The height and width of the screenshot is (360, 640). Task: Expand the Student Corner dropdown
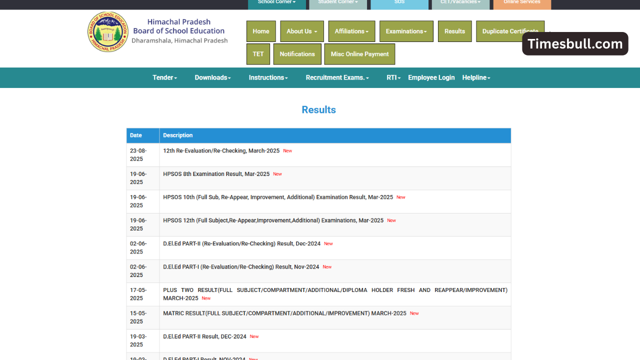[x=337, y=2]
